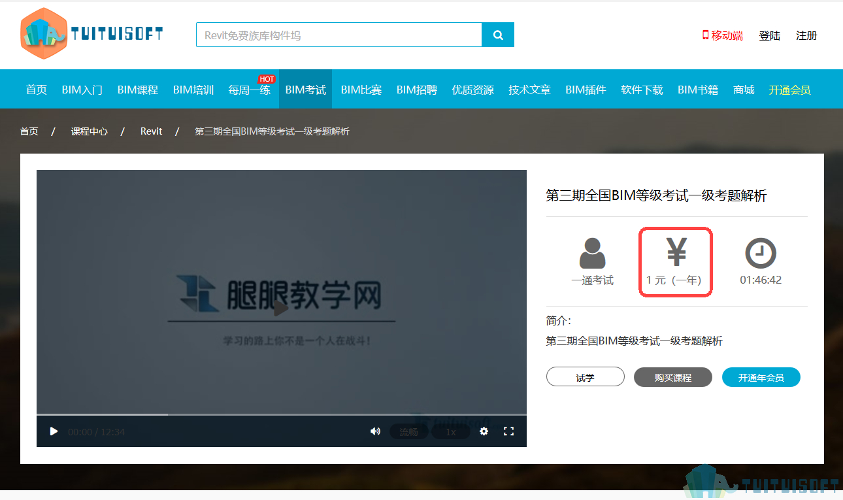This screenshot has width=843, height=500.
Task: Click the video progress bar
Action: [x=282, y=414]
